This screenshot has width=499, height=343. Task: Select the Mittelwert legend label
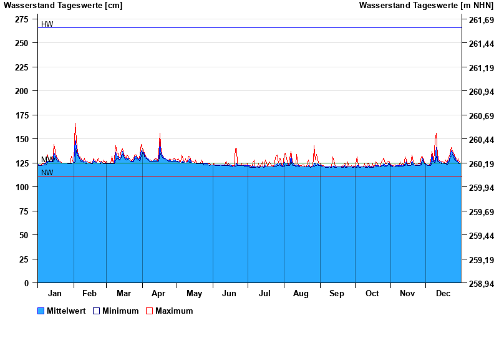tap(66, 311)
